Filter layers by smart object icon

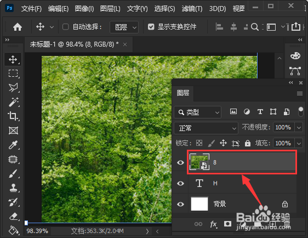coord(287,112)
